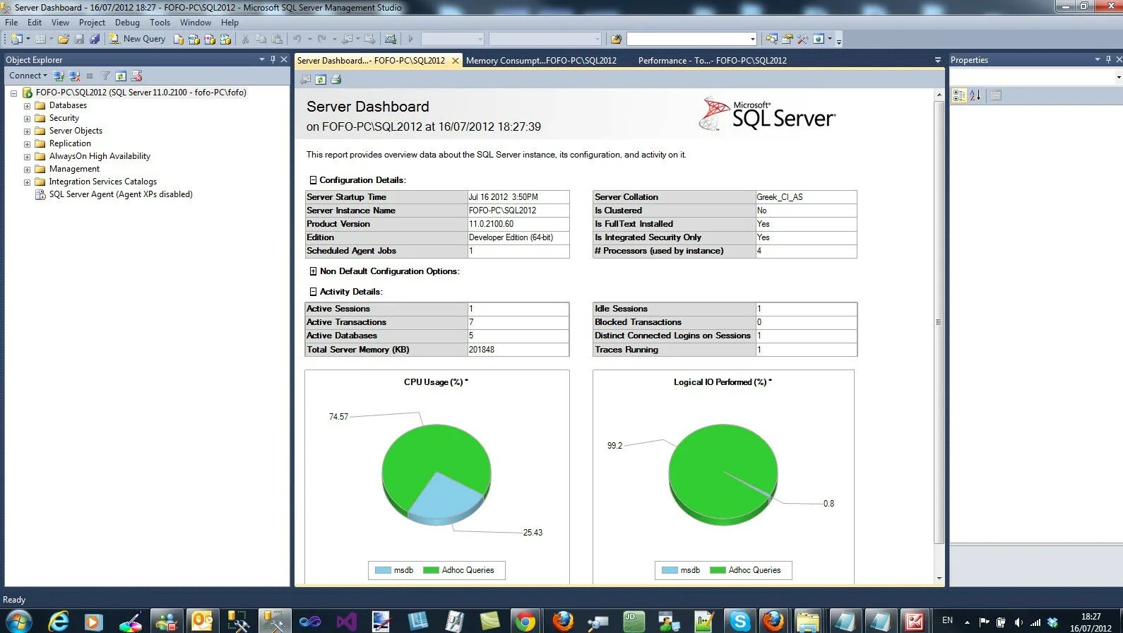Click the Analysis Services MDX Query icon

click(194, 40)
